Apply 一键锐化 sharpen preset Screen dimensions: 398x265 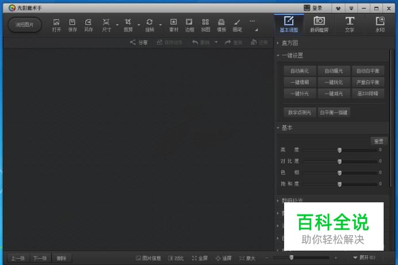click(334, 82)
